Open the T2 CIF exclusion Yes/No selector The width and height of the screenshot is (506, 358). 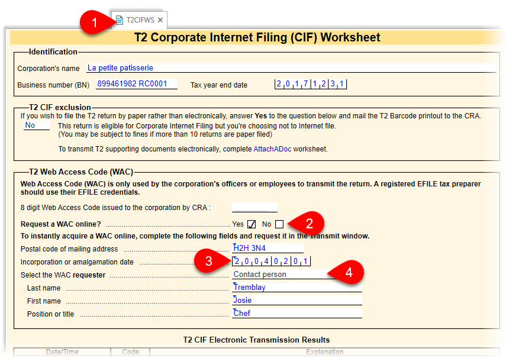coord(36,126)
